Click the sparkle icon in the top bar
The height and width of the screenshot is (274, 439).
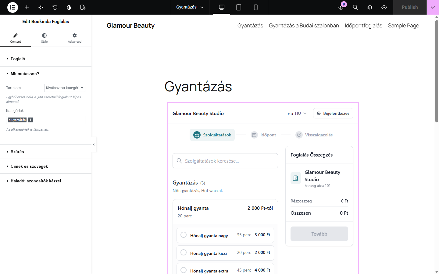point(41,7)
